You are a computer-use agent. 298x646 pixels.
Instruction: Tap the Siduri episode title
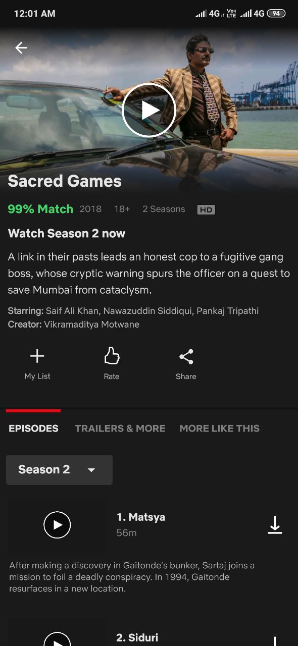137,638
